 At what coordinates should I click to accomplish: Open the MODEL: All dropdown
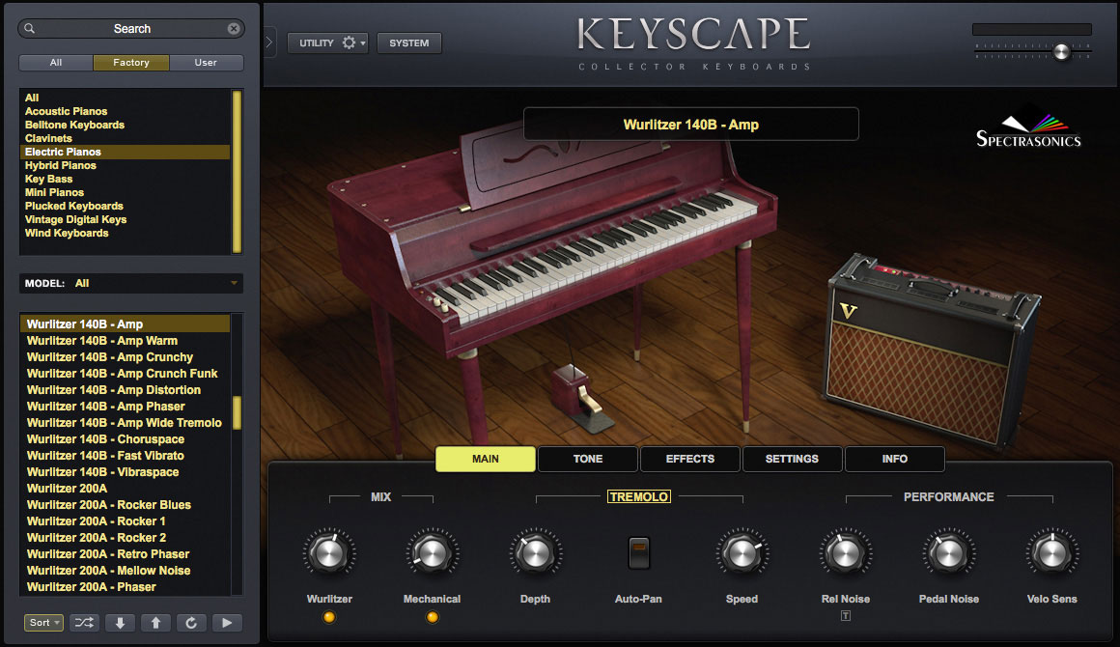pyautogui.click(x=130, y=283)
